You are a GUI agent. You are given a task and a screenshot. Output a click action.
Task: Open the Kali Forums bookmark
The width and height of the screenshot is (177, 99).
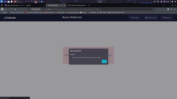38,13
